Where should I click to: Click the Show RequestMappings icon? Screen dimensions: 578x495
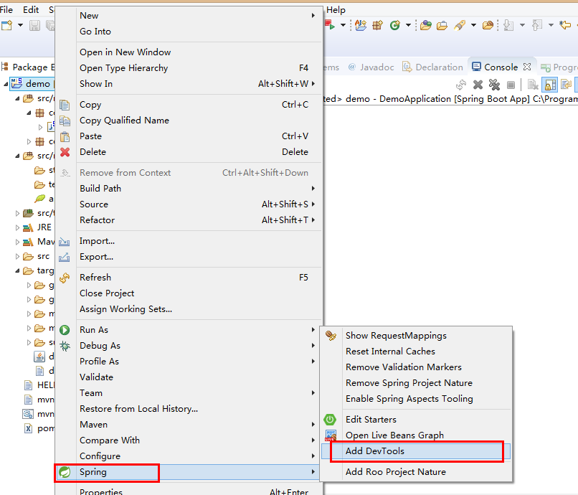point(331,336)
